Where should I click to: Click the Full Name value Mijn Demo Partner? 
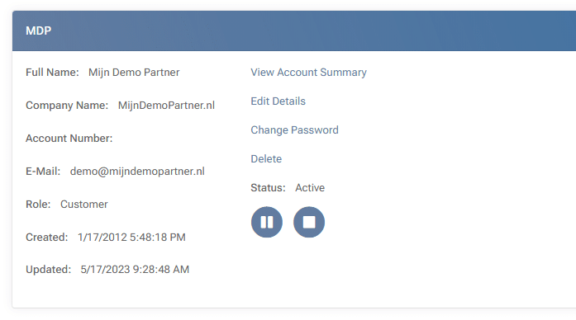(134, 73)
